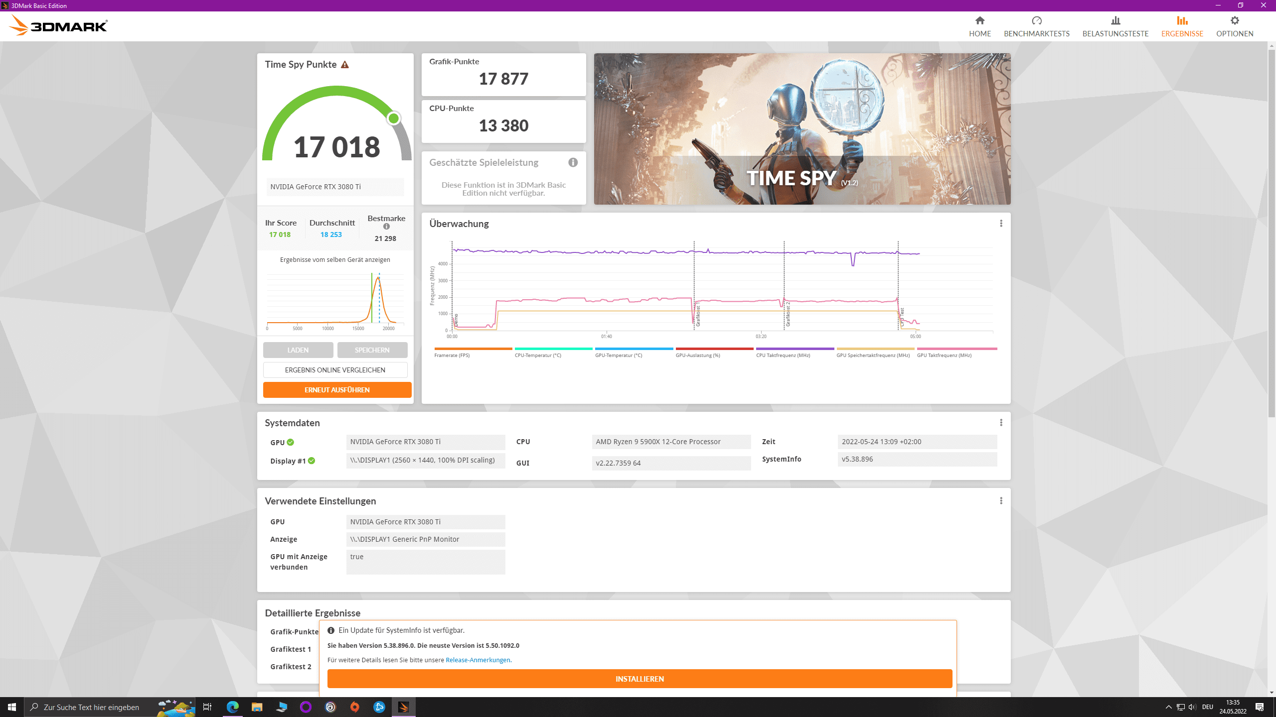Launch Microsoft Edge from taskbar
Screen dimensions: 1276x717
pos(232,707)
